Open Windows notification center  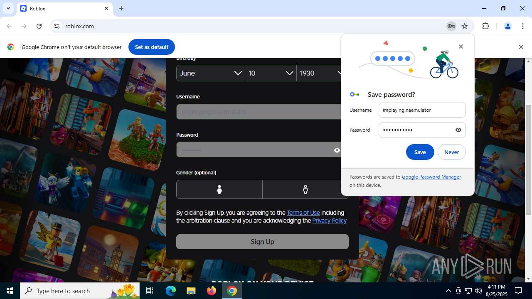(518, 291)
